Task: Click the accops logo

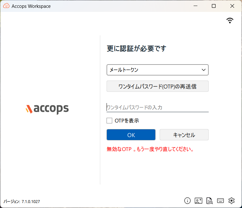Action: click(x=47, y=109)
